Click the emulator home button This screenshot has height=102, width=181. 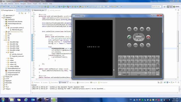click(129, 45)
